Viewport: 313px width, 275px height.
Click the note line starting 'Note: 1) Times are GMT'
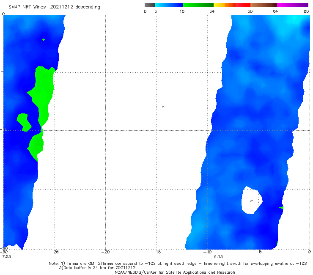click(x=178, y=264)
